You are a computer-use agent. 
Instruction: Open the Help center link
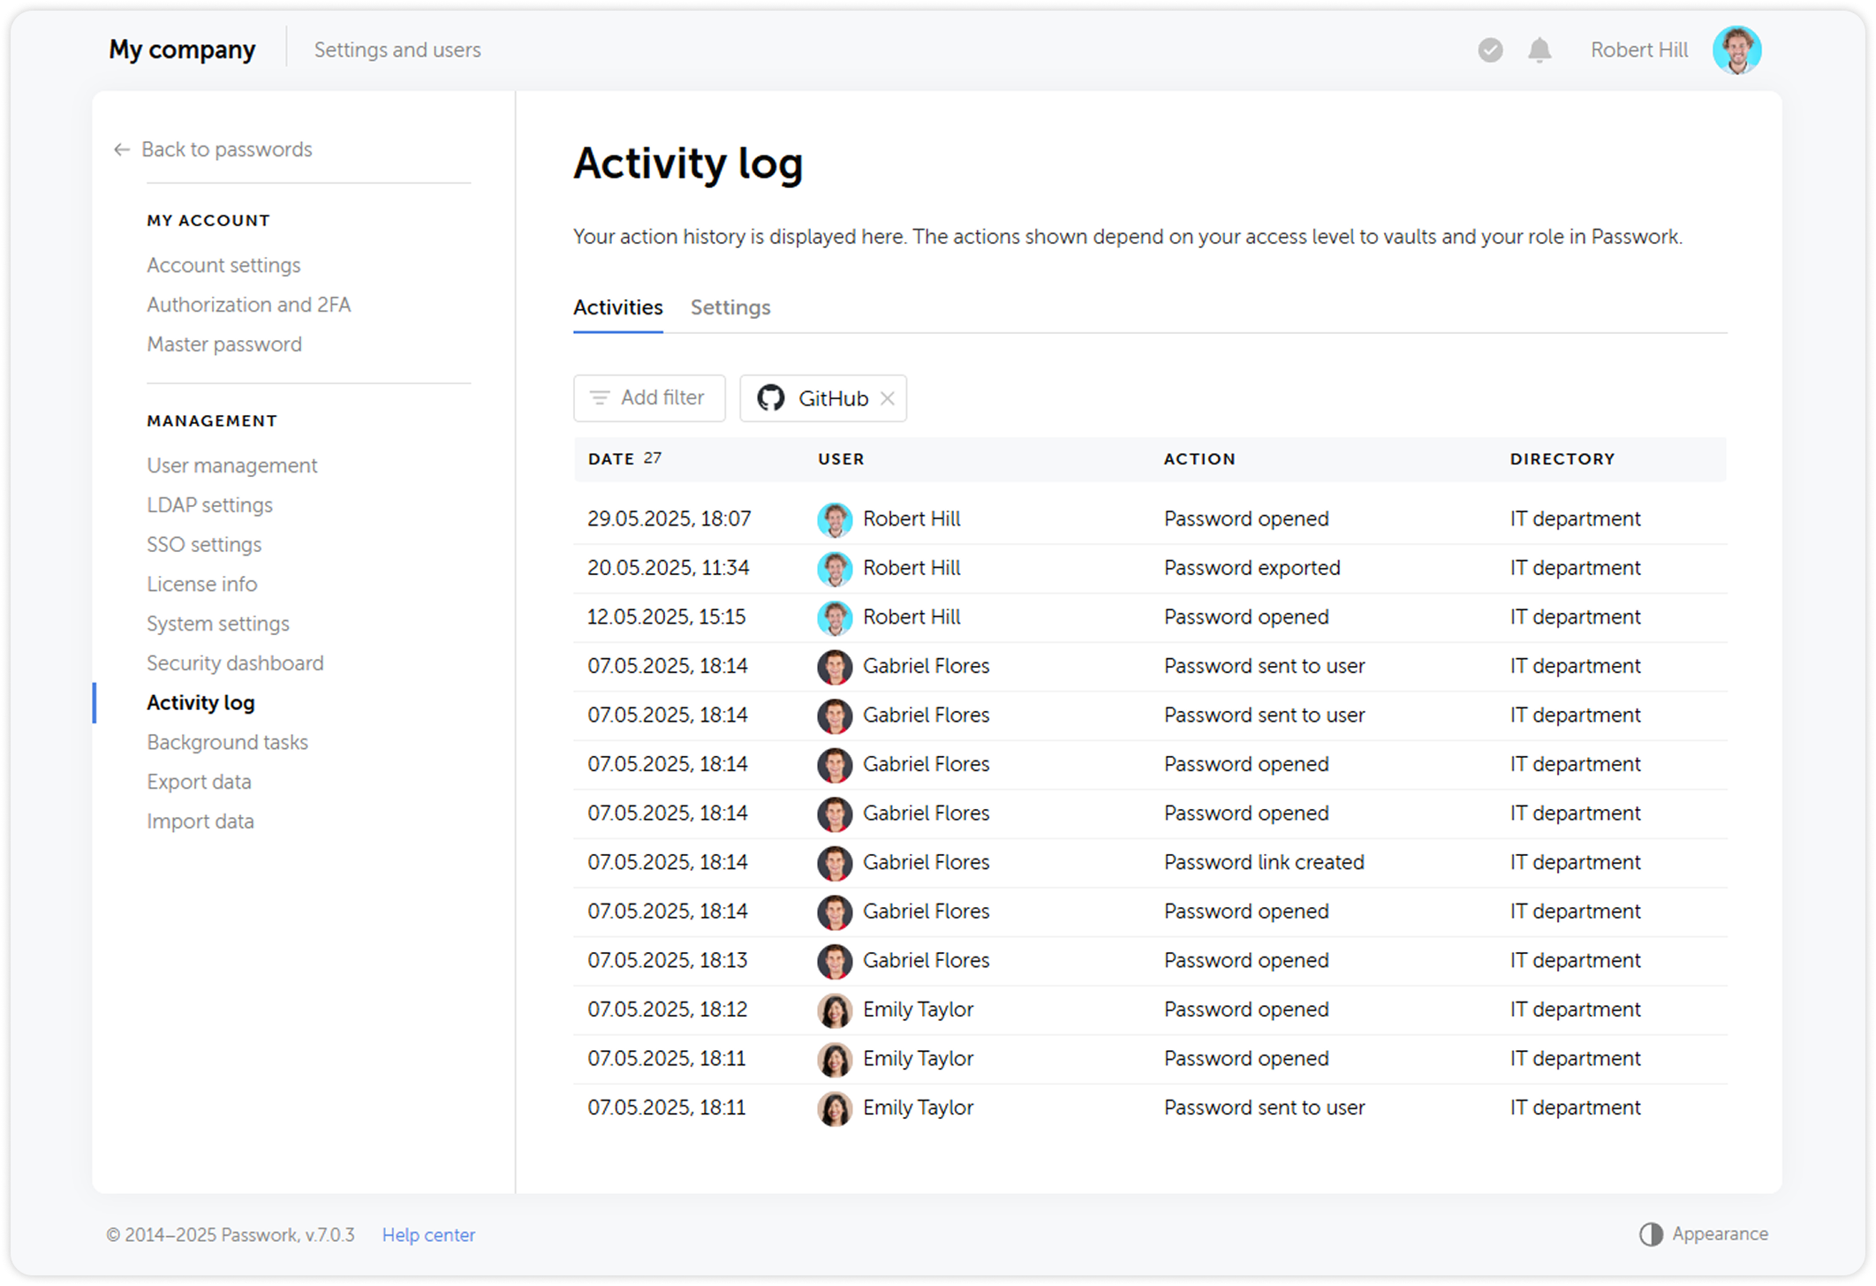[428, 1235]
